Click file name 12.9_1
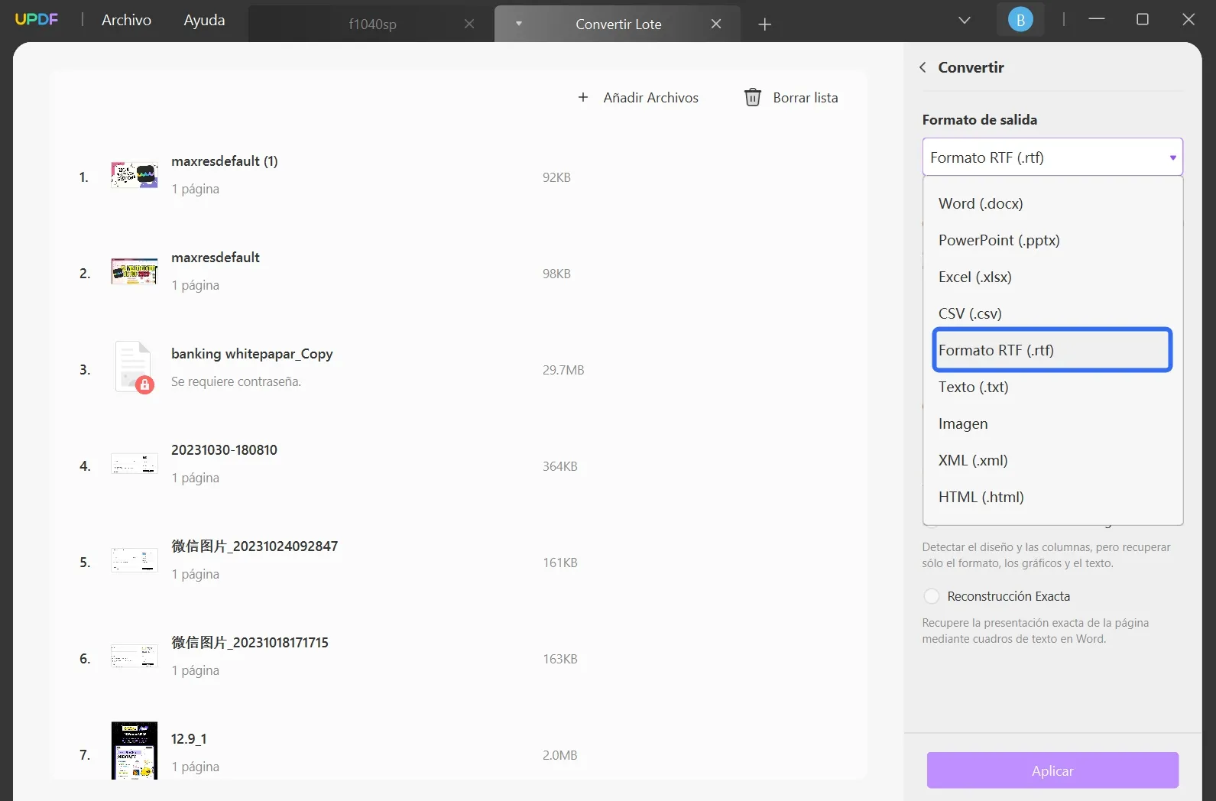 point(189,739)
